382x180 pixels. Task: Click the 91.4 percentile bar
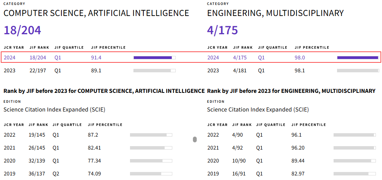pyautogui.click(x=154, y=58)
